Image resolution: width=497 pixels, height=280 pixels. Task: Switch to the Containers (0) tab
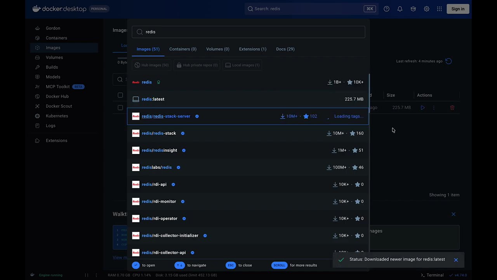pyautogui.click(x=183, y=49)
